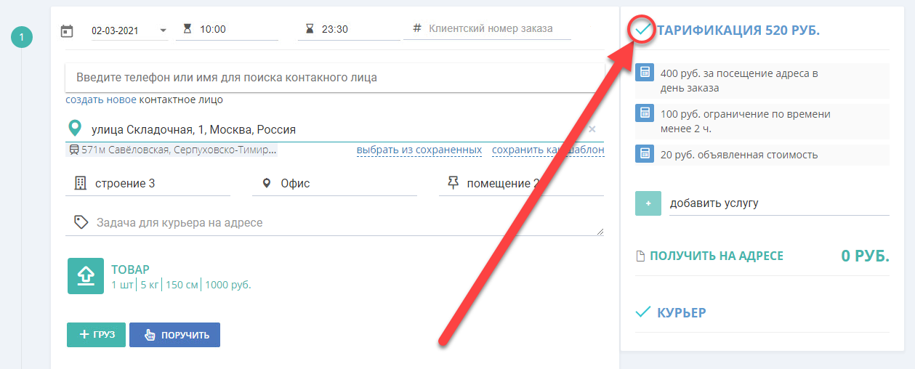
Task: Click the + ГРУЗ button
Action: (x=97, y=335)
